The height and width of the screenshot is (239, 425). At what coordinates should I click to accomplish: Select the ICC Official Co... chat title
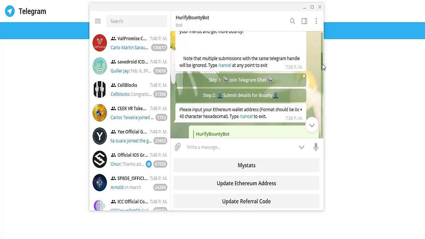coord(133,201)
